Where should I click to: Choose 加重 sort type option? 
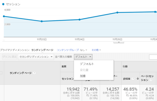83,76
